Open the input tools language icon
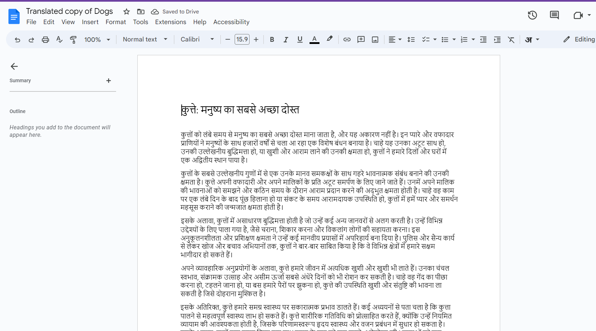 [529, 39]
